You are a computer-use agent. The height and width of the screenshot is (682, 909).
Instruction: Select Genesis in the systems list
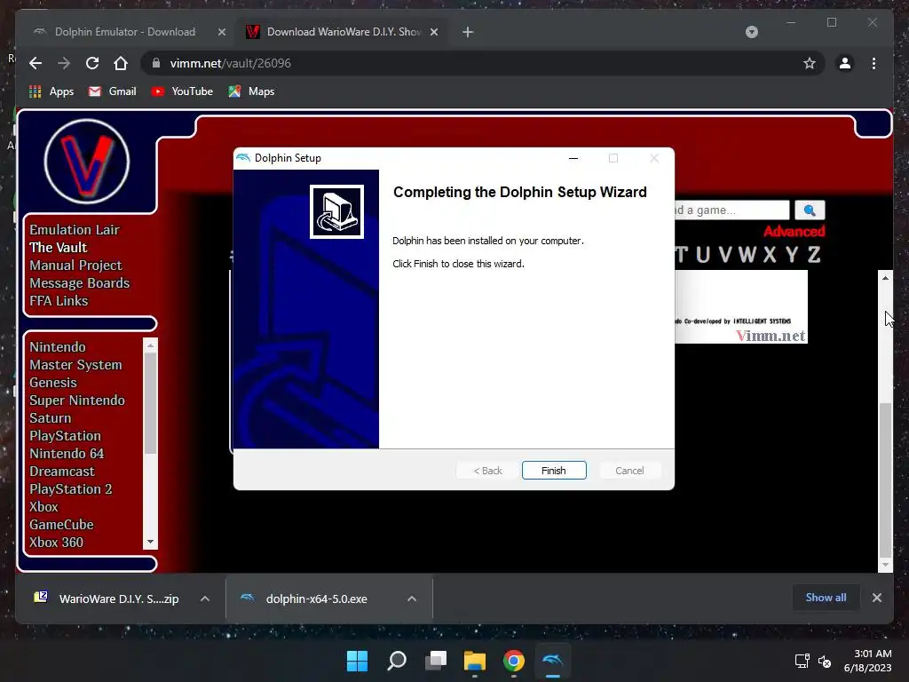pyautogui.click(x=52, y=382)
